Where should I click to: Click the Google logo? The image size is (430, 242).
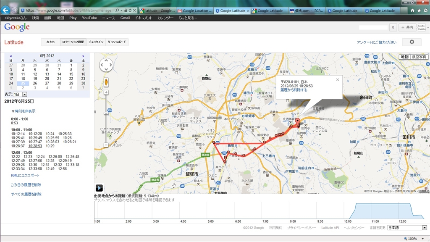point(17,27)
